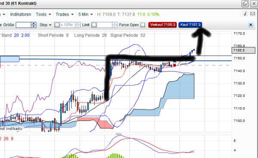Enable the Limit checkbox
This screenshot has height=158, width=258.
coord(94,25)
